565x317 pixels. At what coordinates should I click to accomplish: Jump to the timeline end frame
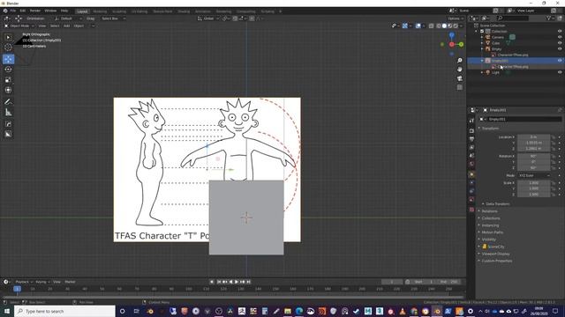[x=248, y=282]
